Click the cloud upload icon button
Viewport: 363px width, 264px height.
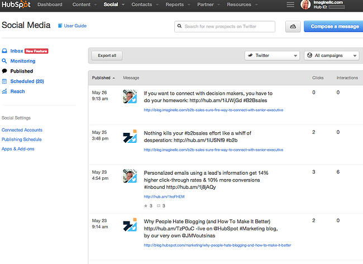click(x=293, y=27)
